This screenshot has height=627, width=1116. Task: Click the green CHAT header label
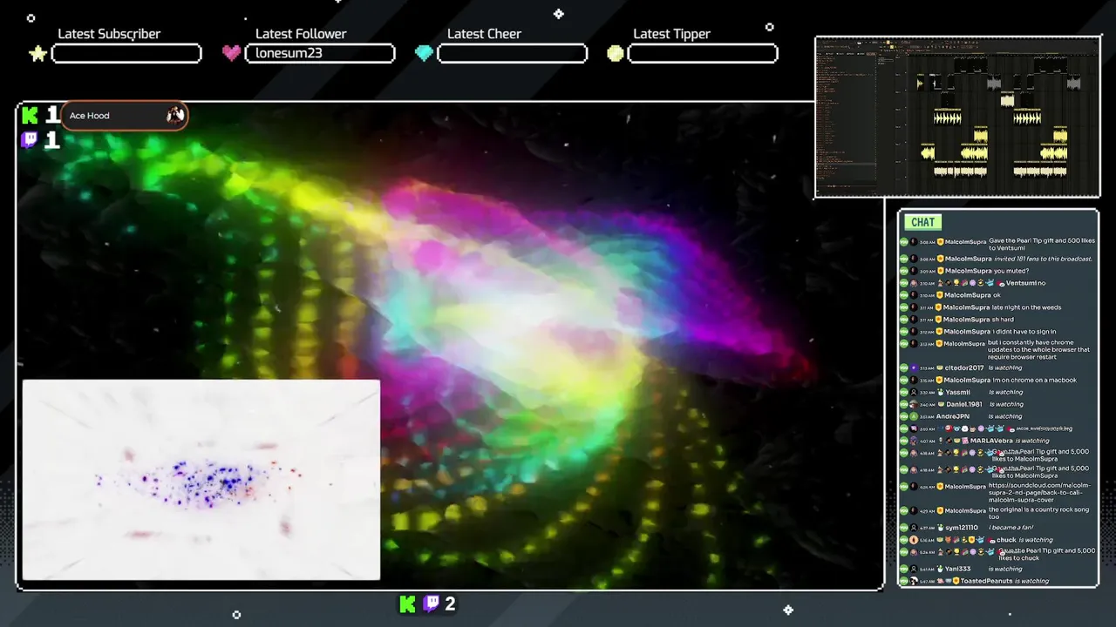click(x=922, y=222)
